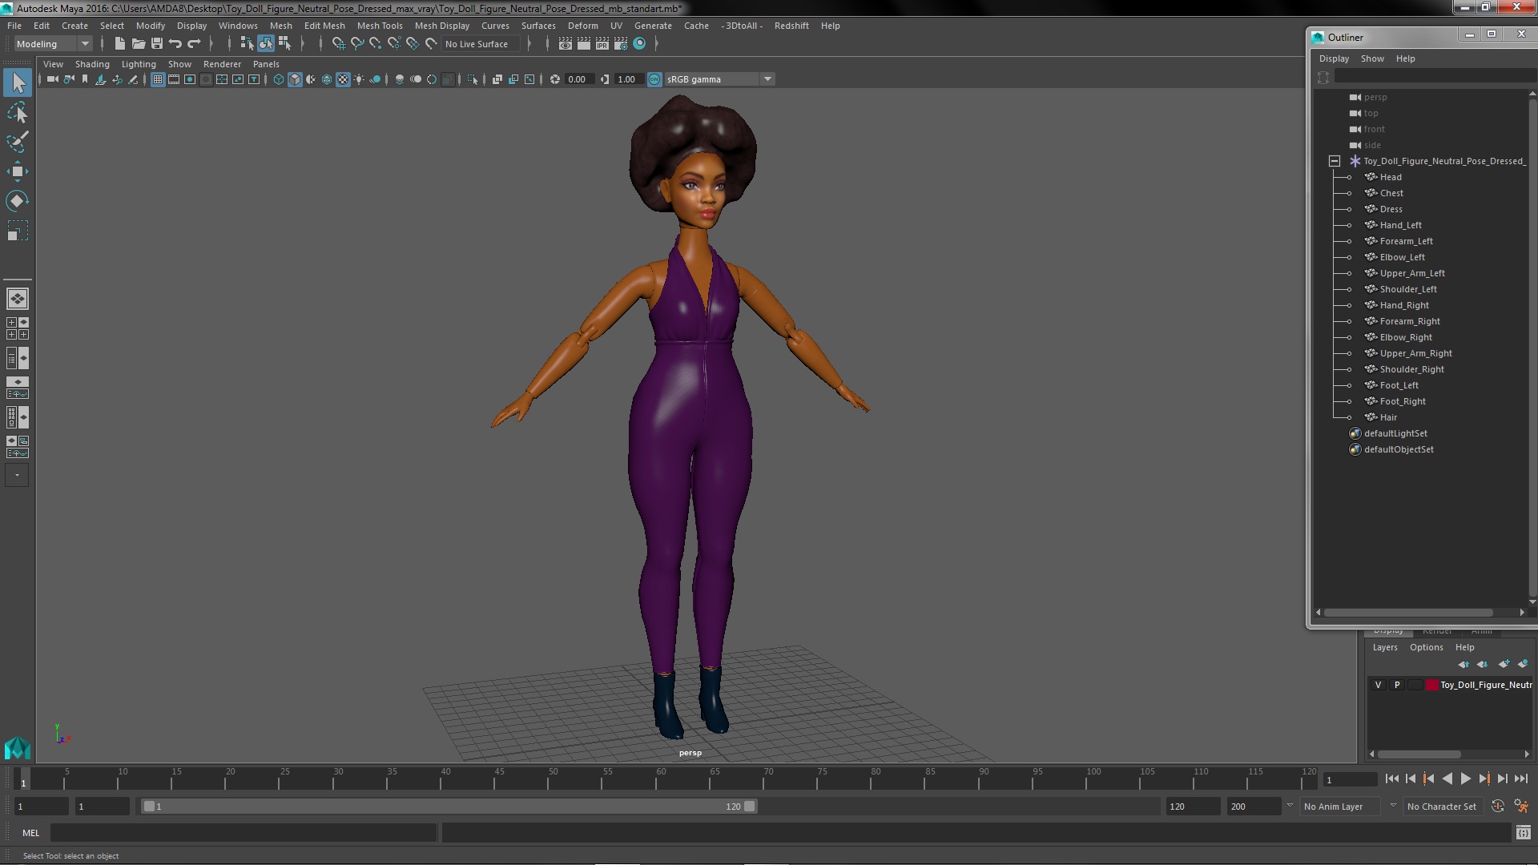Go to the start of playback range
This screenshot has width=1538, height=865.
(x=1391, y=778)
